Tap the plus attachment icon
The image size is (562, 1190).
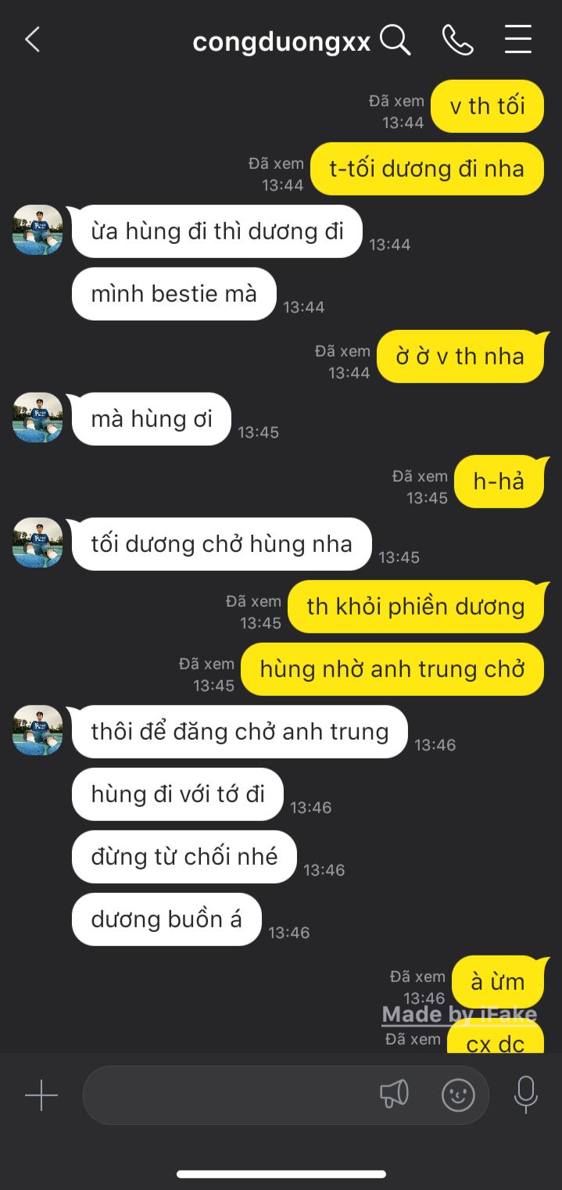pyautogui.click(x=41, y=1095)
